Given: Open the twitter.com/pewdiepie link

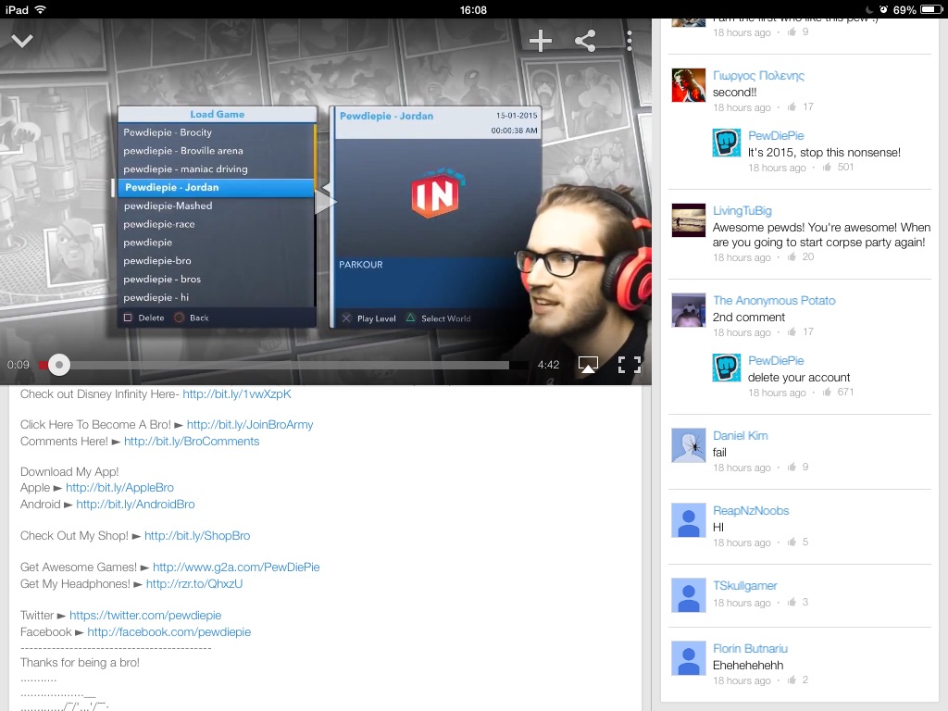Looking at the screenshot, I should tap(145, 616).
